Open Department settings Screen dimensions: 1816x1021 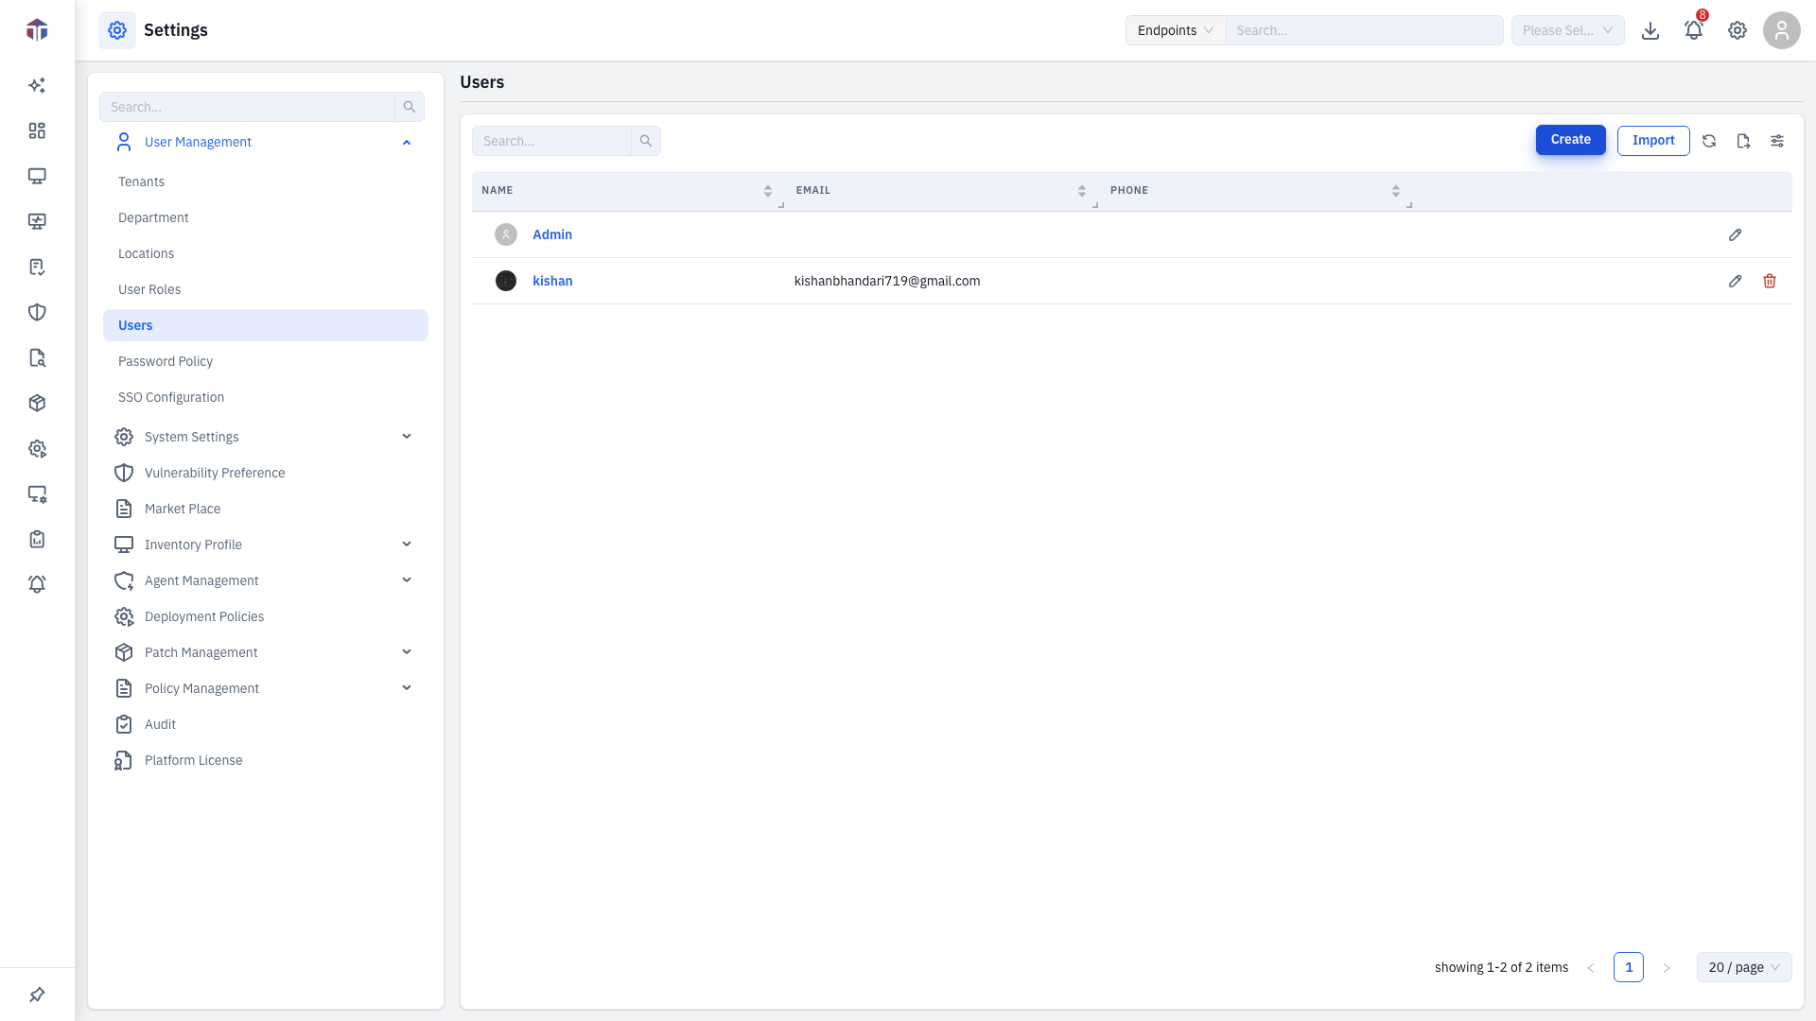pos(153,217)
